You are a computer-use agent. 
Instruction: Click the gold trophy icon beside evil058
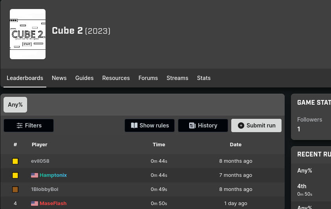[x=15, y=161]
